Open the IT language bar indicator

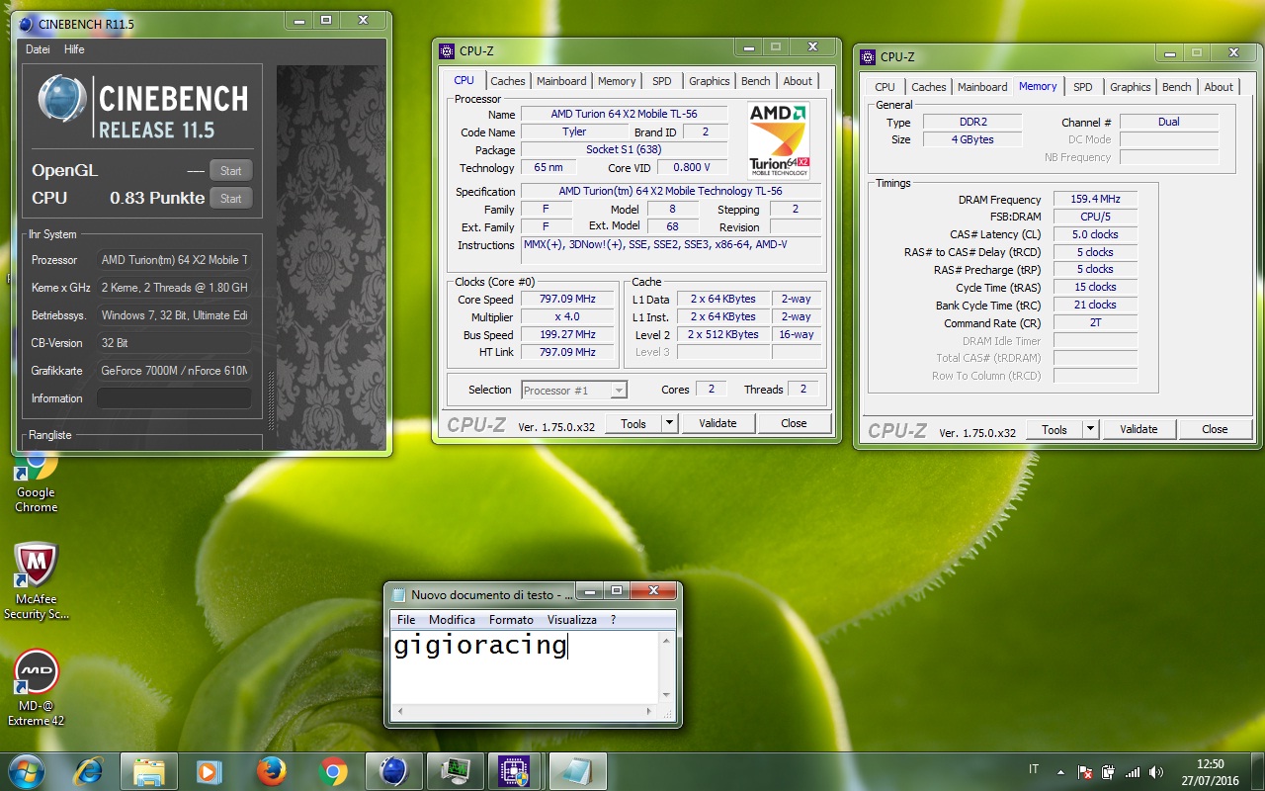pos(1034,769)
